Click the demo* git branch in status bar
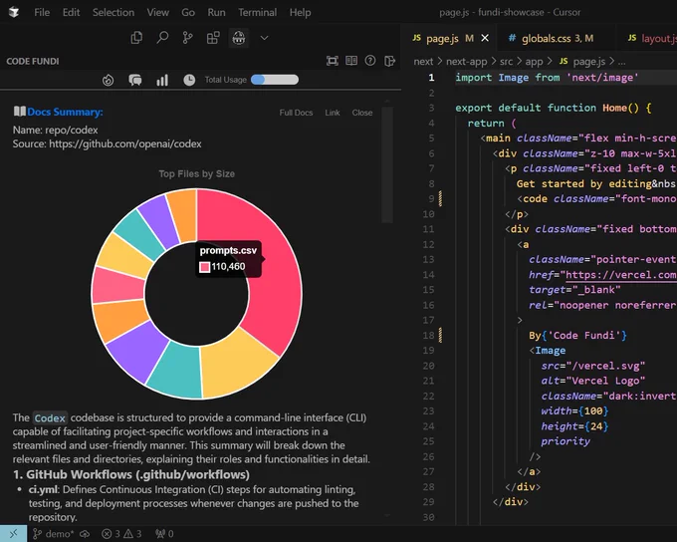The image size is (677, 542). 54,534
